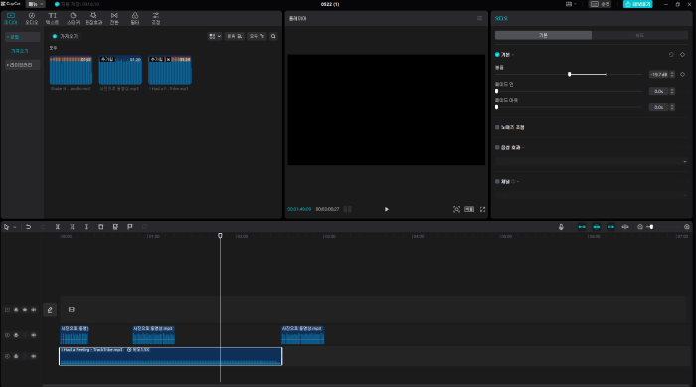Click the fade-in duration stepper
The image size is (696, 387).
[x=672, y=91]
